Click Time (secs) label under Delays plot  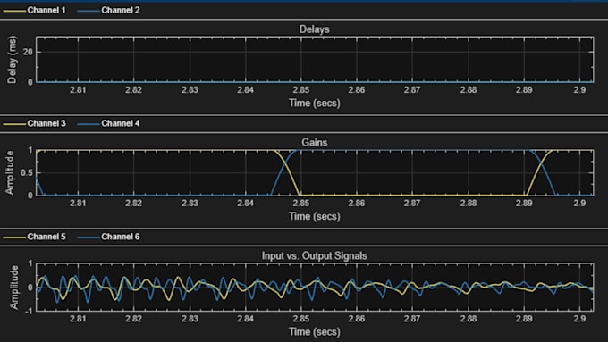click(315, 103)
